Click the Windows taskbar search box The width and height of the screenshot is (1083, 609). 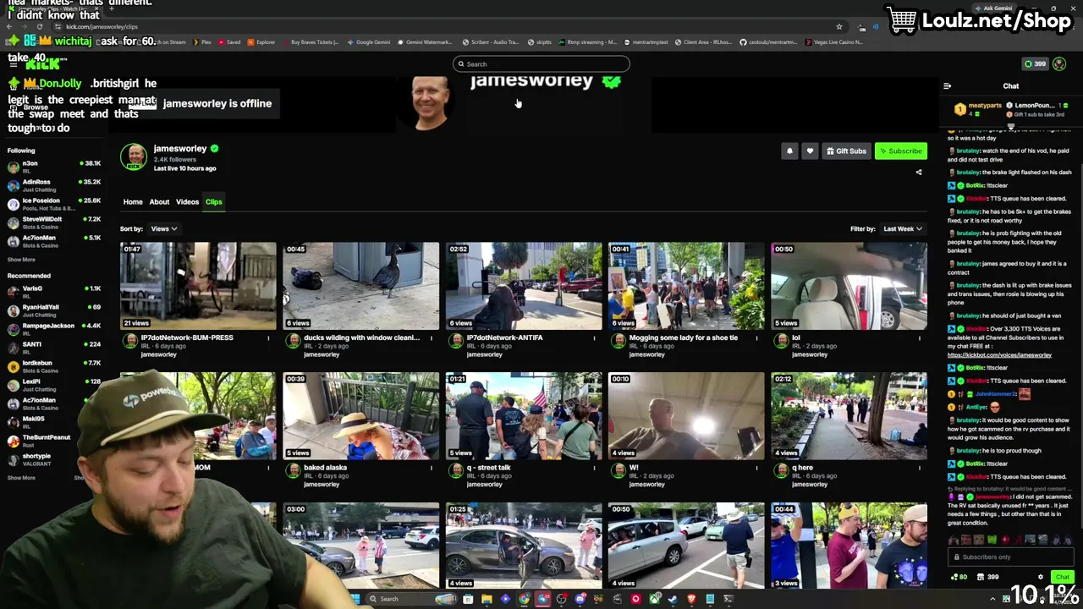point(413,599)
